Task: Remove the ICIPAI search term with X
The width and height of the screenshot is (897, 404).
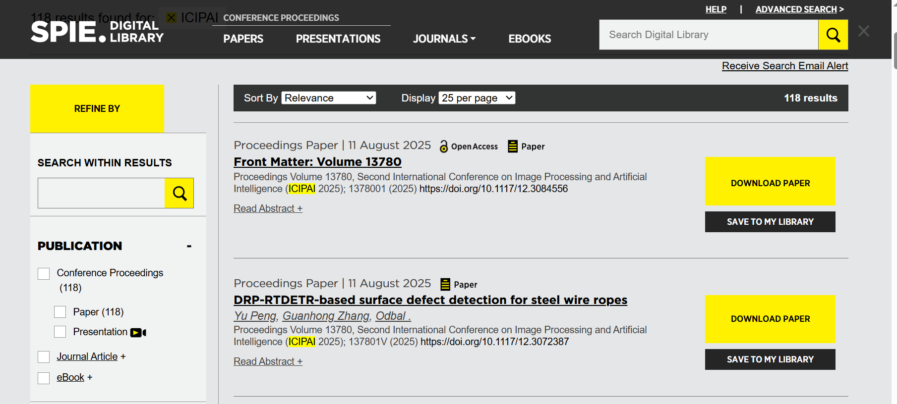Action: (172, 18)
